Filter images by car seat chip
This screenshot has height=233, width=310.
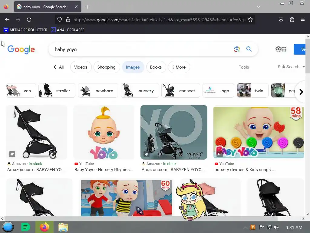point(181,90)
